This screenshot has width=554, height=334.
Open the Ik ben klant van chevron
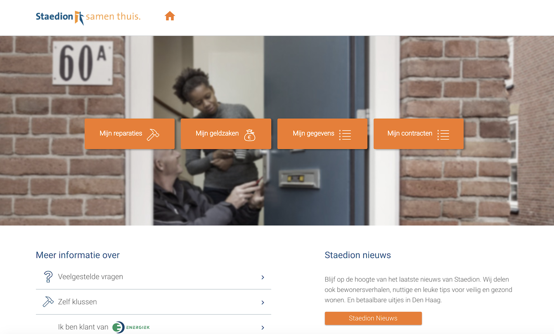[x=263, y=328]
